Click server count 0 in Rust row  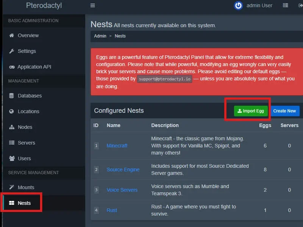click(289, 210)
